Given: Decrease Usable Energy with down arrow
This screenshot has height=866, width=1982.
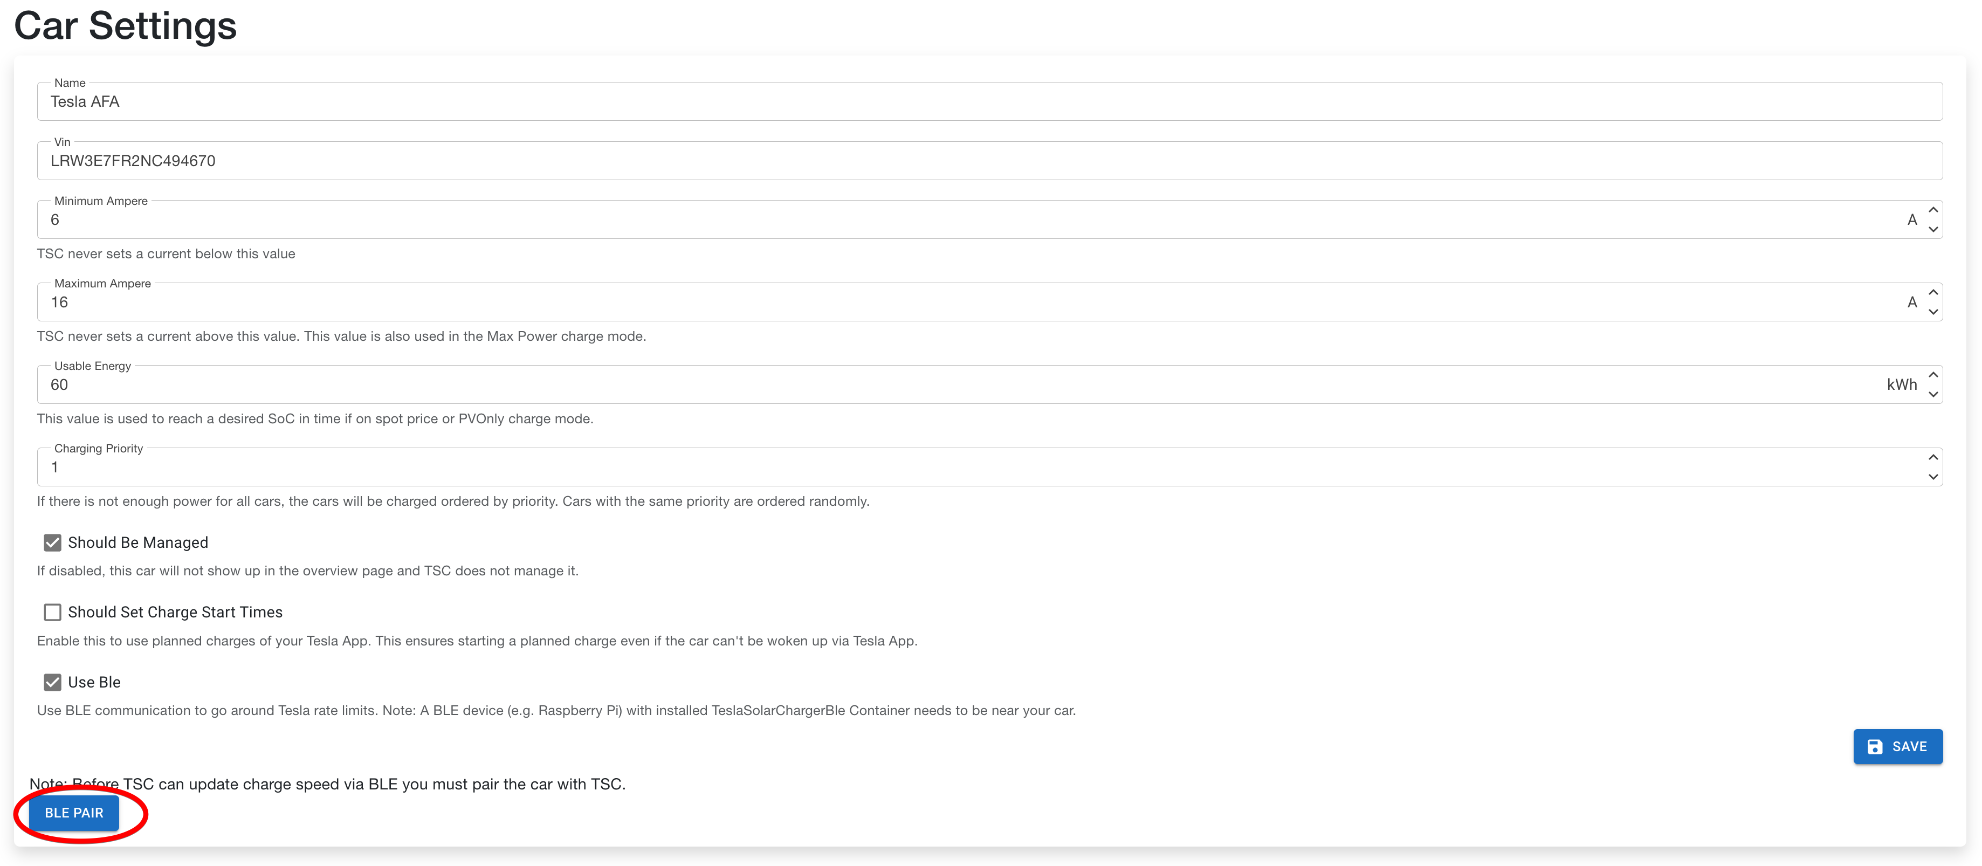Looking at the screenshot, I should coord(1933,394).
